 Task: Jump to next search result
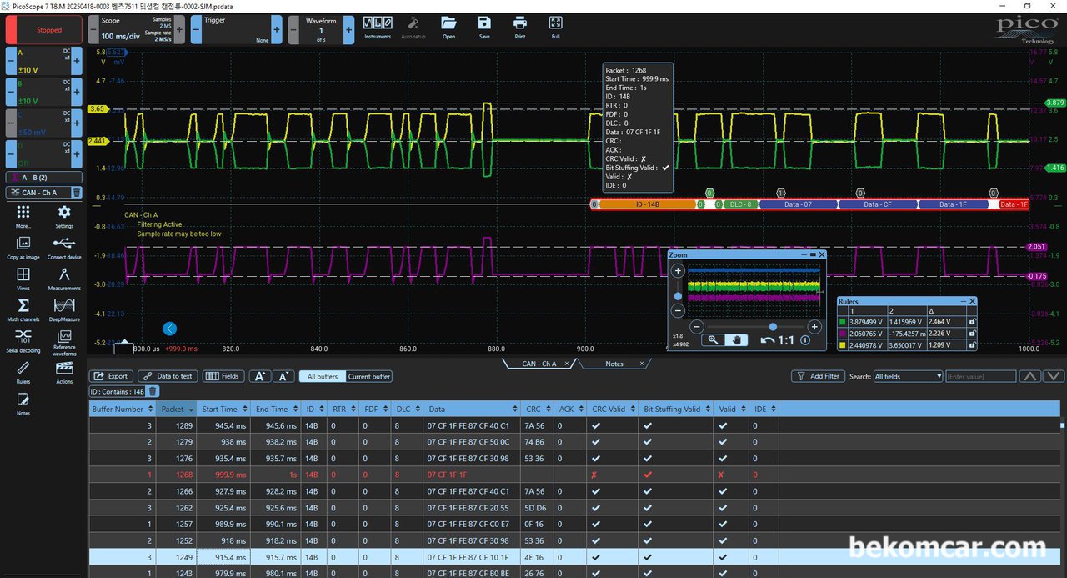1054,376
